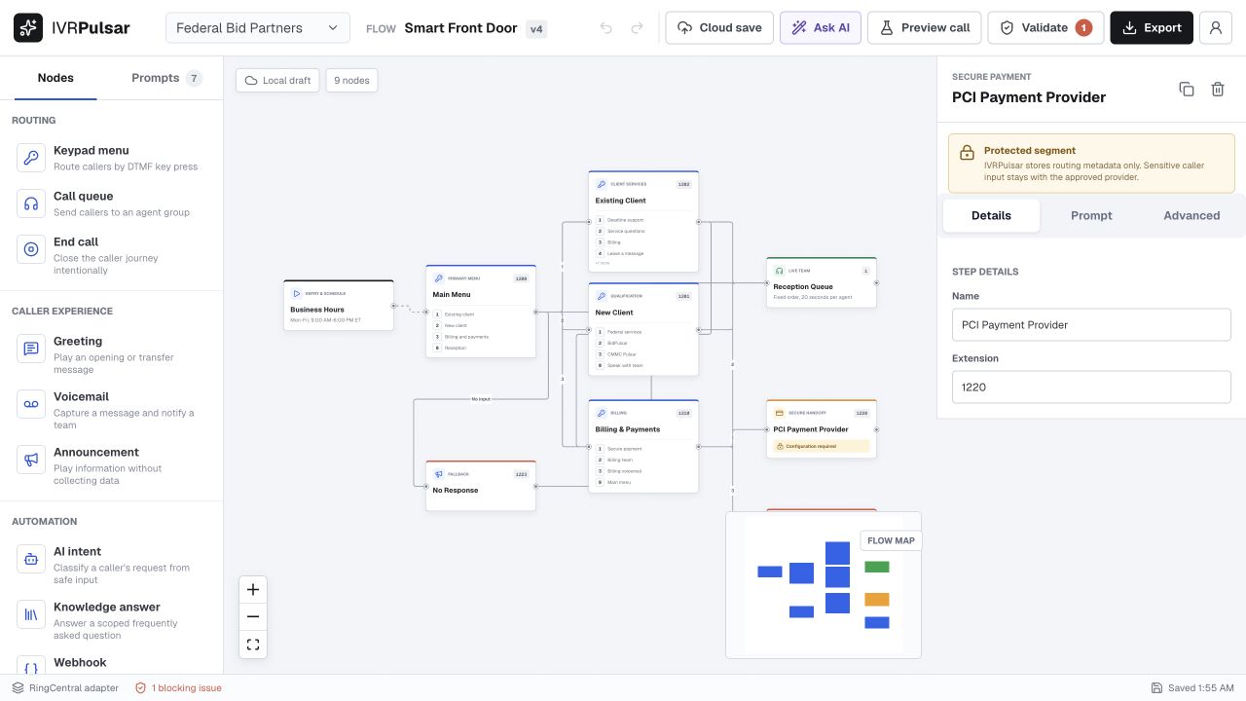
Task: Fit the flow to screen
Action: (x=253, y=645)
